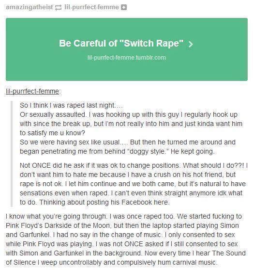Image resolution: width=253 pixels, height=270 pixels.
Task: Visit lil-purrfect-femme.tumblr.com URL on the card
Action: click(x=127, y=57)
